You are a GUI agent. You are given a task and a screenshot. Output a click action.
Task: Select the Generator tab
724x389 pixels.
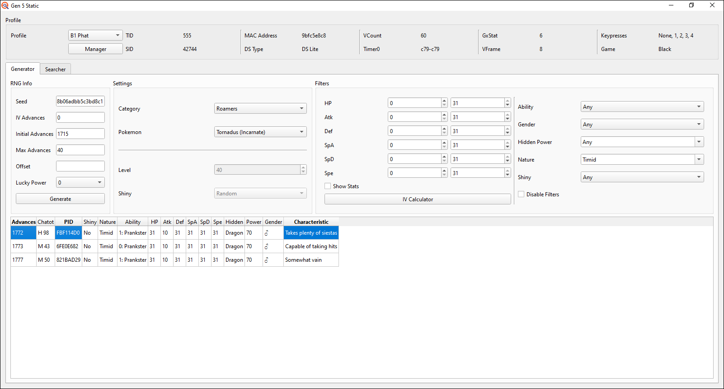tap(23, 69)
